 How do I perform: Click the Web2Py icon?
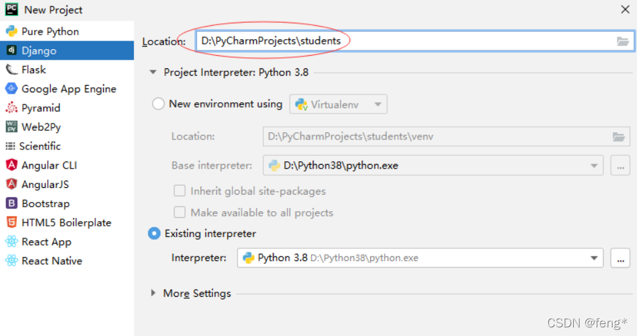pos(11,127)
